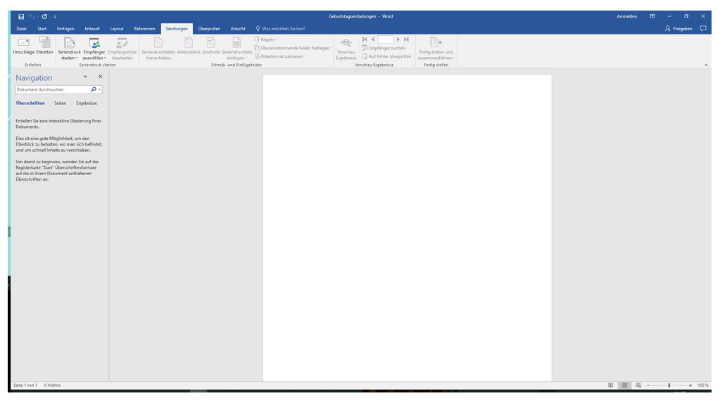The image size is (720, 403).
Task: Open the Überprüfen ribbon tab
Action: coord(209,29)
